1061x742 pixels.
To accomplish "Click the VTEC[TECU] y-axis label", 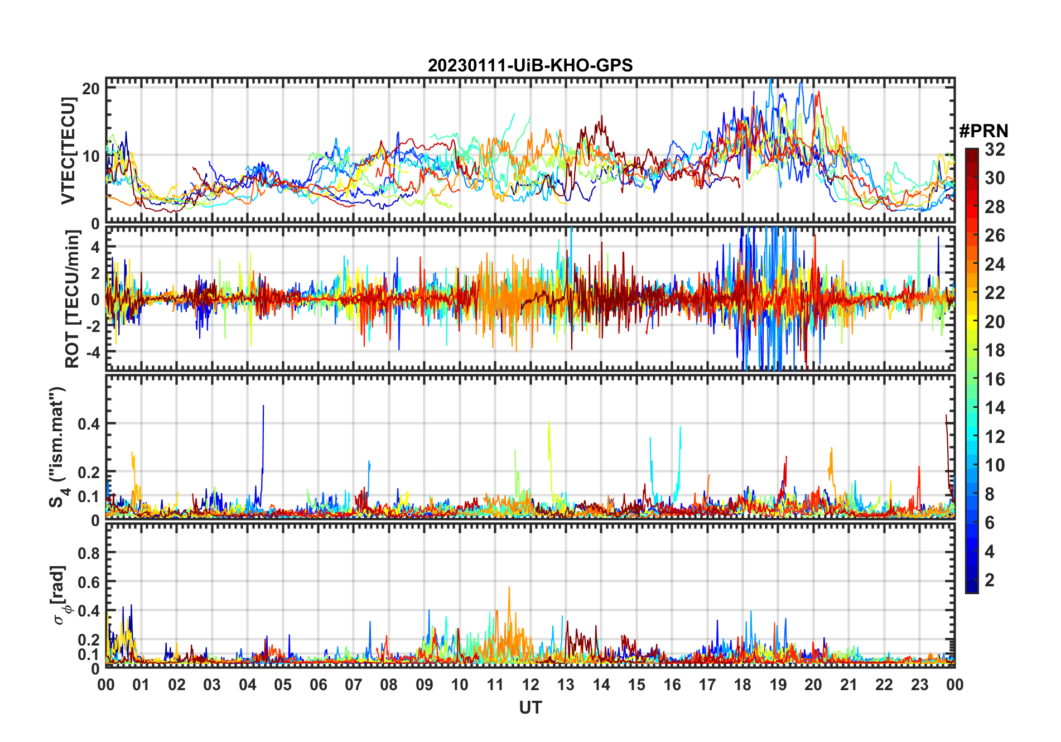I will [68, 151].
